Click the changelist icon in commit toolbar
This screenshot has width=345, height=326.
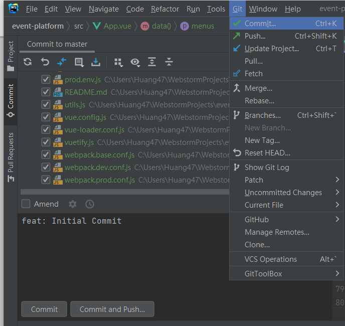(79, 62)
